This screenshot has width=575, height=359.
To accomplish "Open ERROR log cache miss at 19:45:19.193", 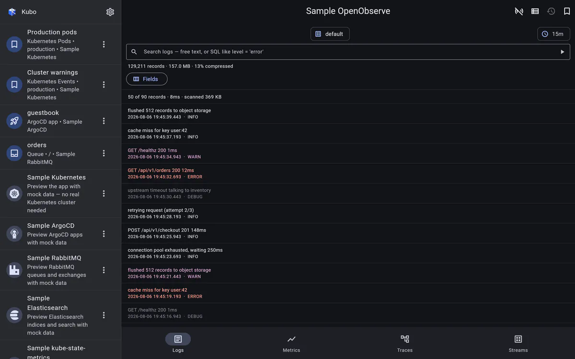I will 348,293.
